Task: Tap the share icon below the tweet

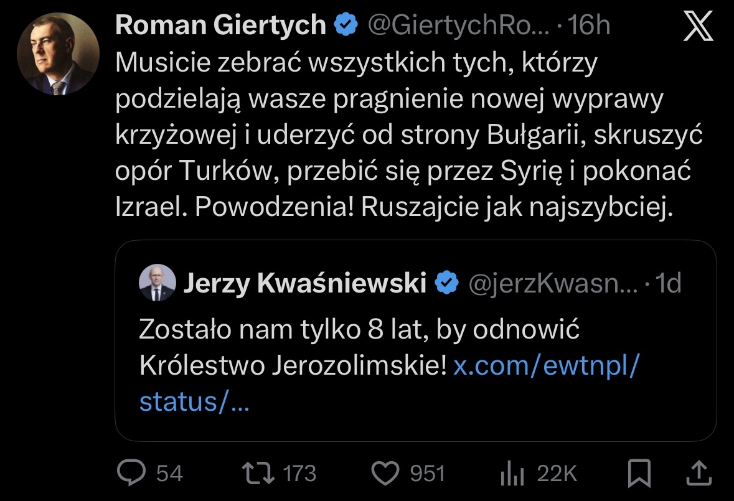Action: [699, 474]
